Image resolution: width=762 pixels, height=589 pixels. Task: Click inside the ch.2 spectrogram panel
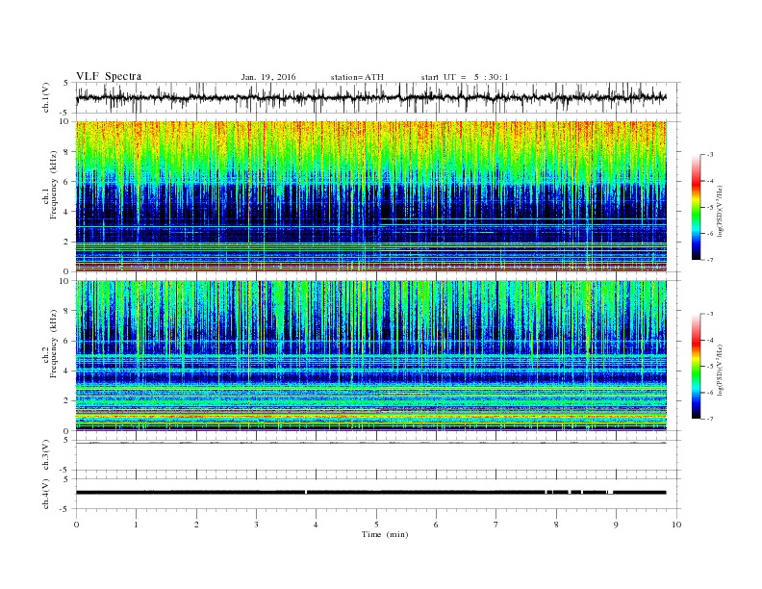(x=371, y=355)
